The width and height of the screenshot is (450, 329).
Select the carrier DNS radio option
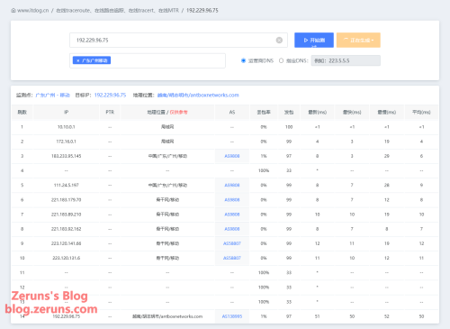pyautogui.click(x=243, y=60)
